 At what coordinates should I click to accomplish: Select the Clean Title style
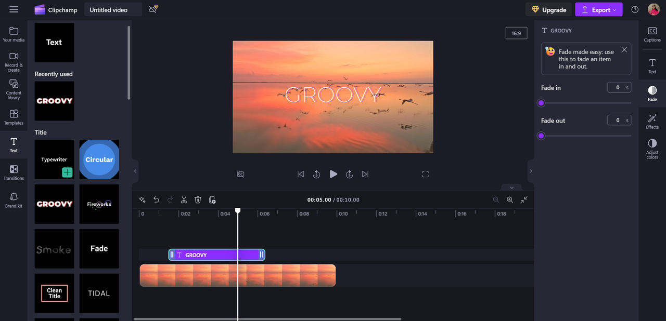[55, 293]
